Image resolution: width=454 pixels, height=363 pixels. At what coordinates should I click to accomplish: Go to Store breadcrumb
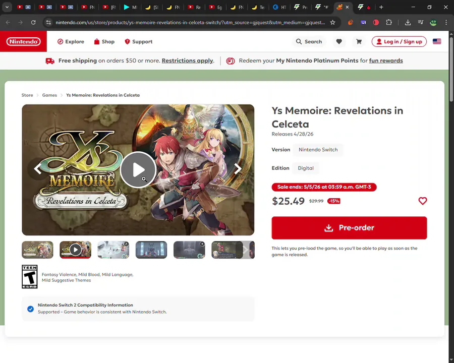[27, 95]
